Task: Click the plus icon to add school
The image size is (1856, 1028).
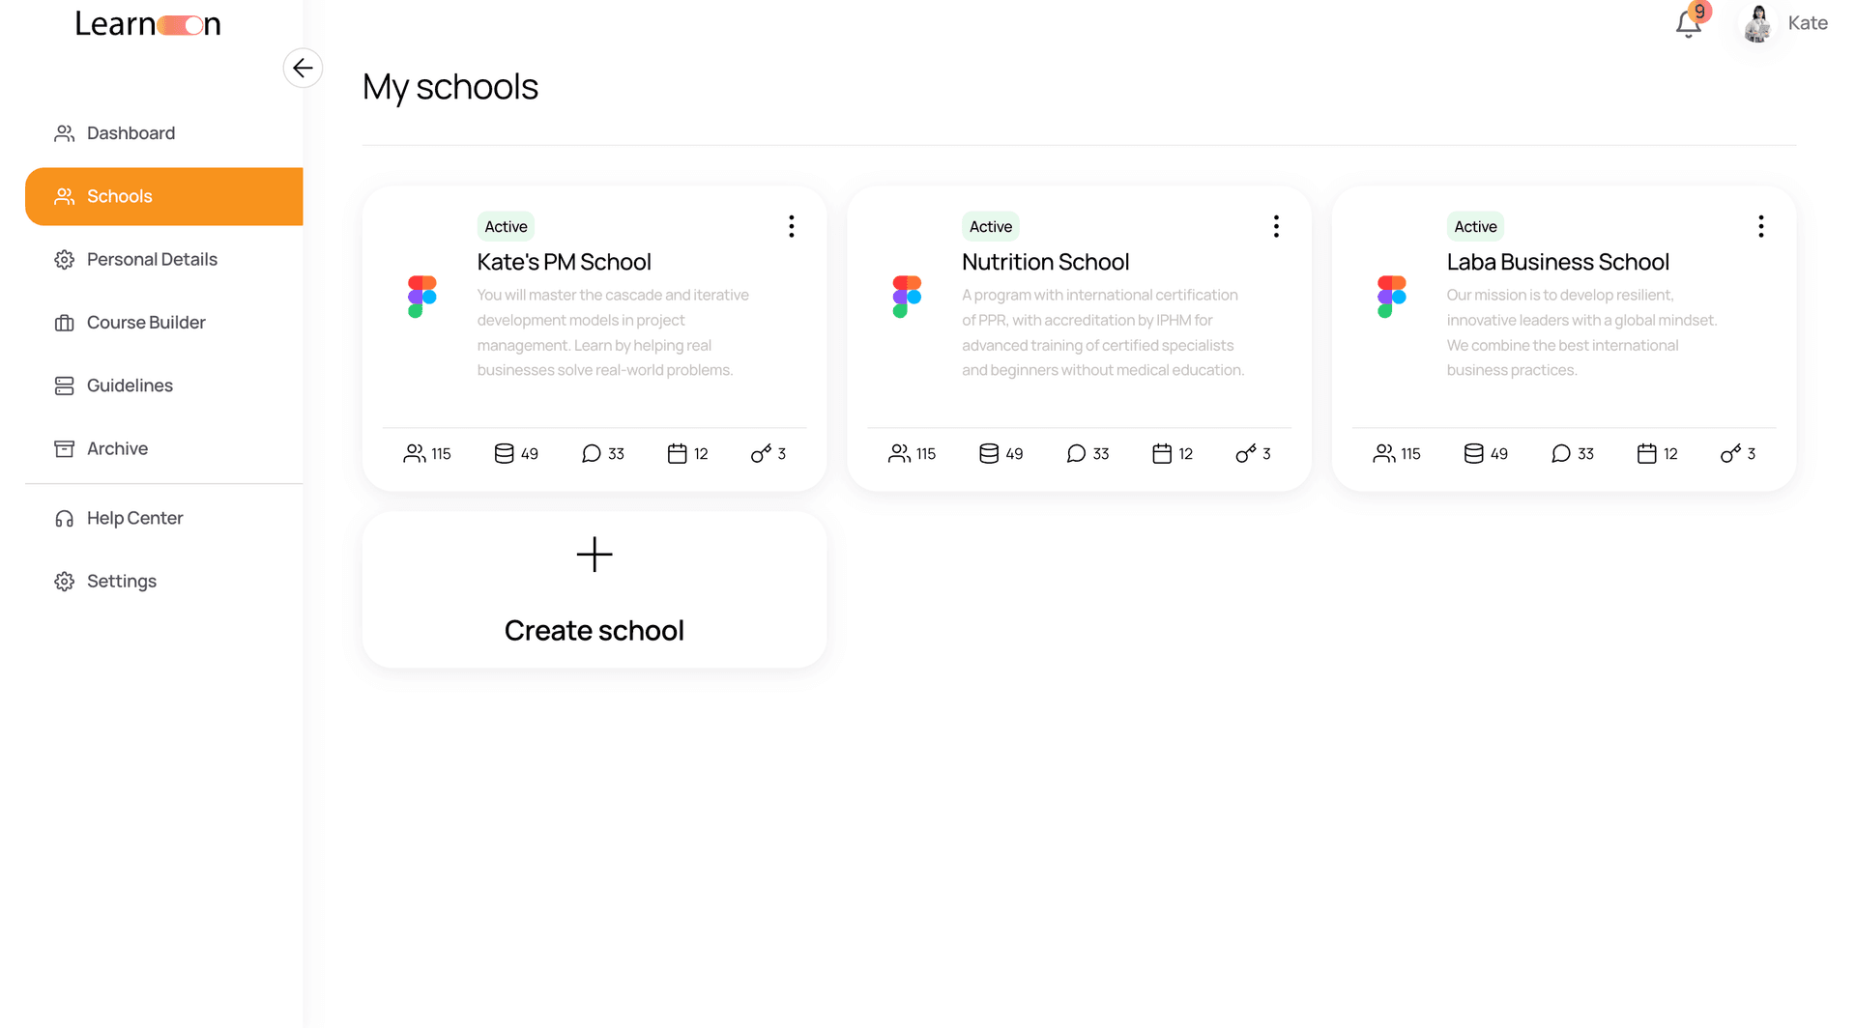Action: [x=594, y=555]
